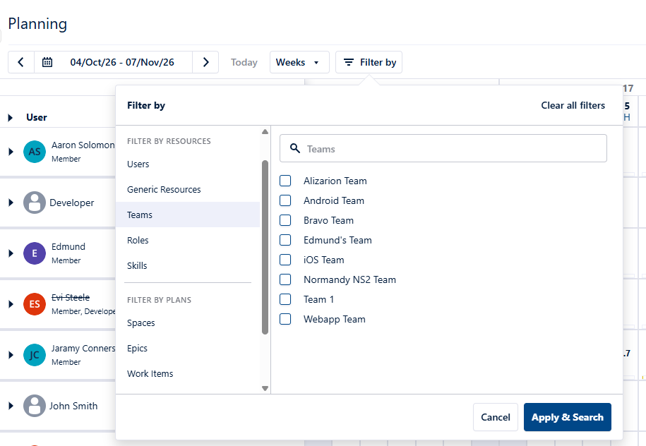Go to previous date range arrow

21,62
